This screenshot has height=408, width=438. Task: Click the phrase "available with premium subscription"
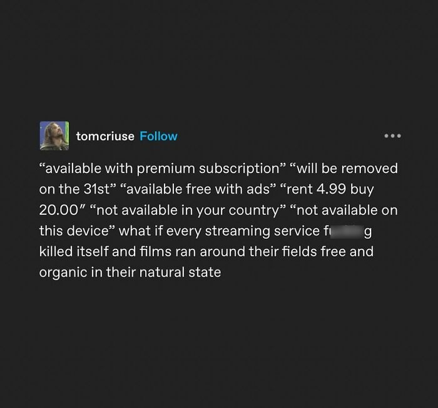(x=162, y=169)
